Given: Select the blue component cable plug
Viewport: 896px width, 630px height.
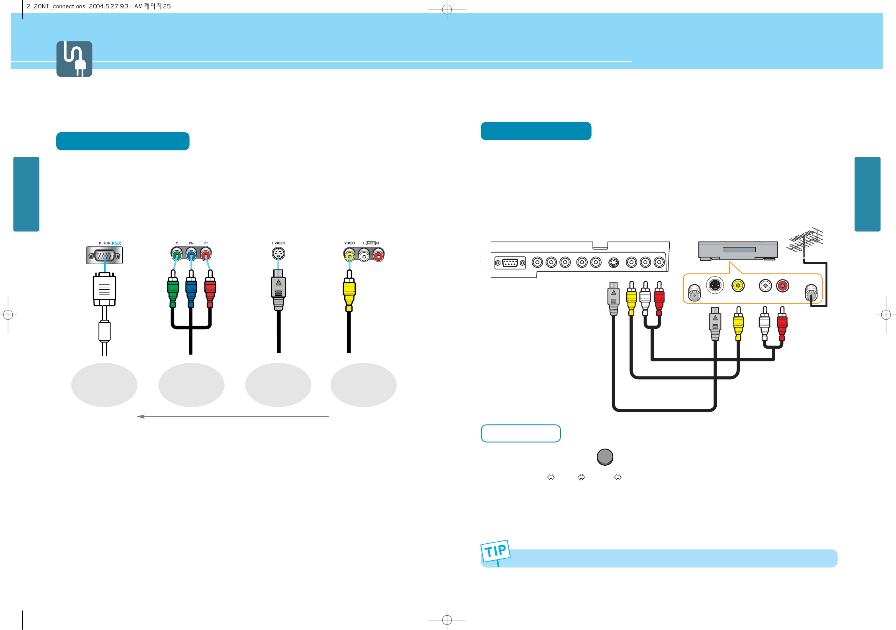Looking at the screenshot, I should pos(191,289).
